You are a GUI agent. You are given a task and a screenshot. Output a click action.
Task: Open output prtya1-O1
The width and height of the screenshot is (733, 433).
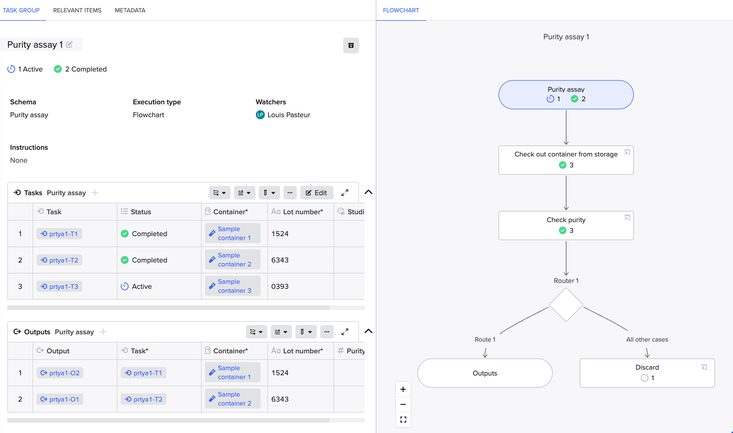60,399
